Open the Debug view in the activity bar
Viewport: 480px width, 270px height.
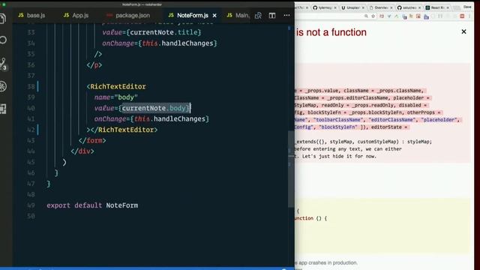tap(3, 86)
